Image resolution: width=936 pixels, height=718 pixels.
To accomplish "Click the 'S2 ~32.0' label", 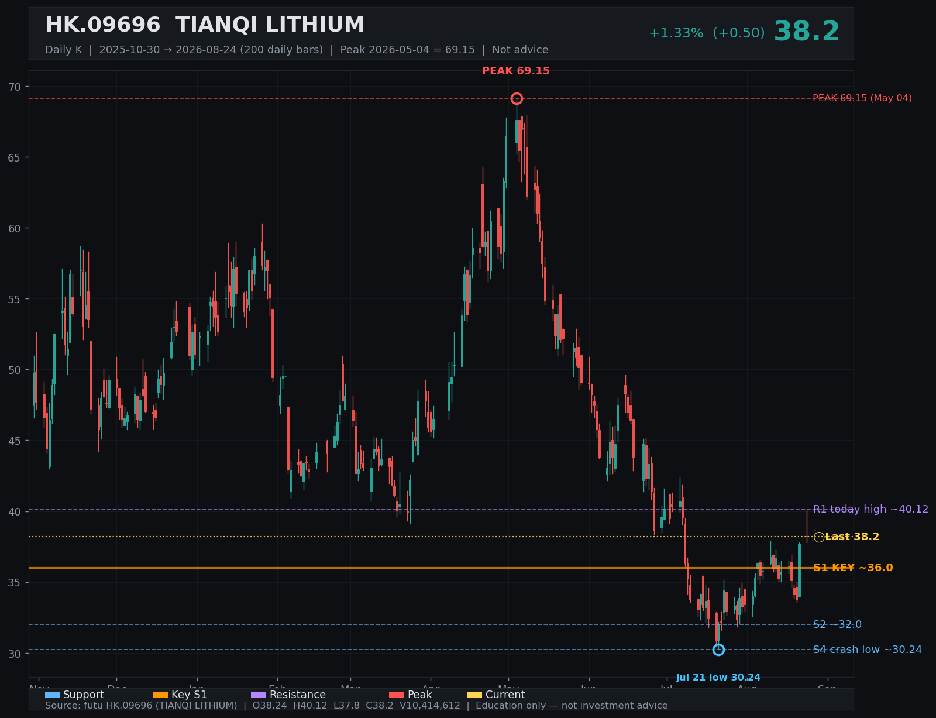I will (837, 624).
